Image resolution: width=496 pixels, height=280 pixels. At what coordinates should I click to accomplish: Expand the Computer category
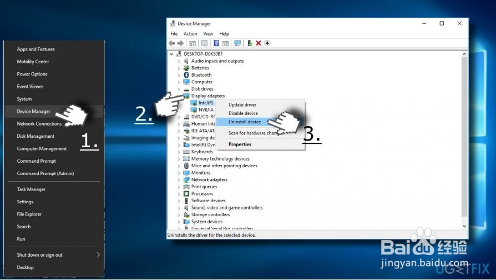(x=179, y=82)
